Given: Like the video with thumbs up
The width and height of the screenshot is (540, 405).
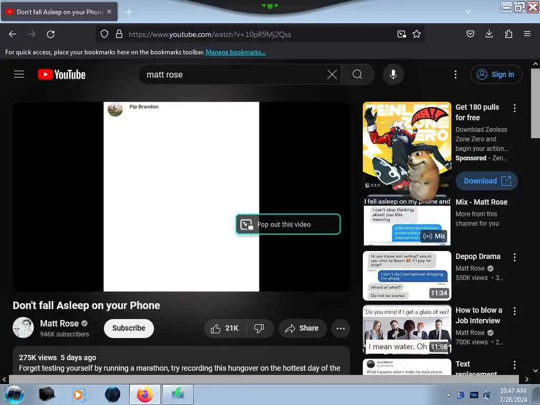Looking at the screenshot, I should (x=225, y=328).
